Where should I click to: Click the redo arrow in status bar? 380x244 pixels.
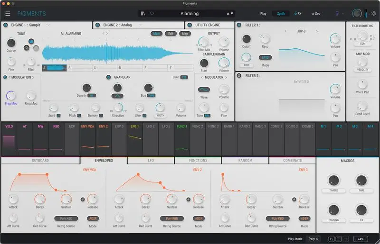[x=346, y=239]
